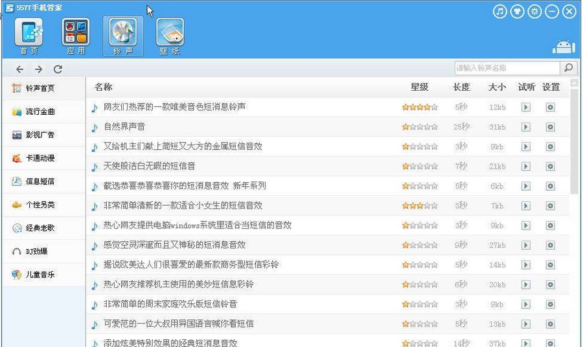This screenshot has width=583, height=347.
Task: Open 流行金曲 category
Action: click(x=44, y=112)
